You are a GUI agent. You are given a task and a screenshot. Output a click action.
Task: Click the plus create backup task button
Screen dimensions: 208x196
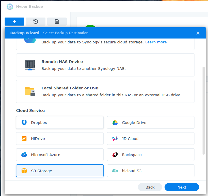(x=14, y=22)
